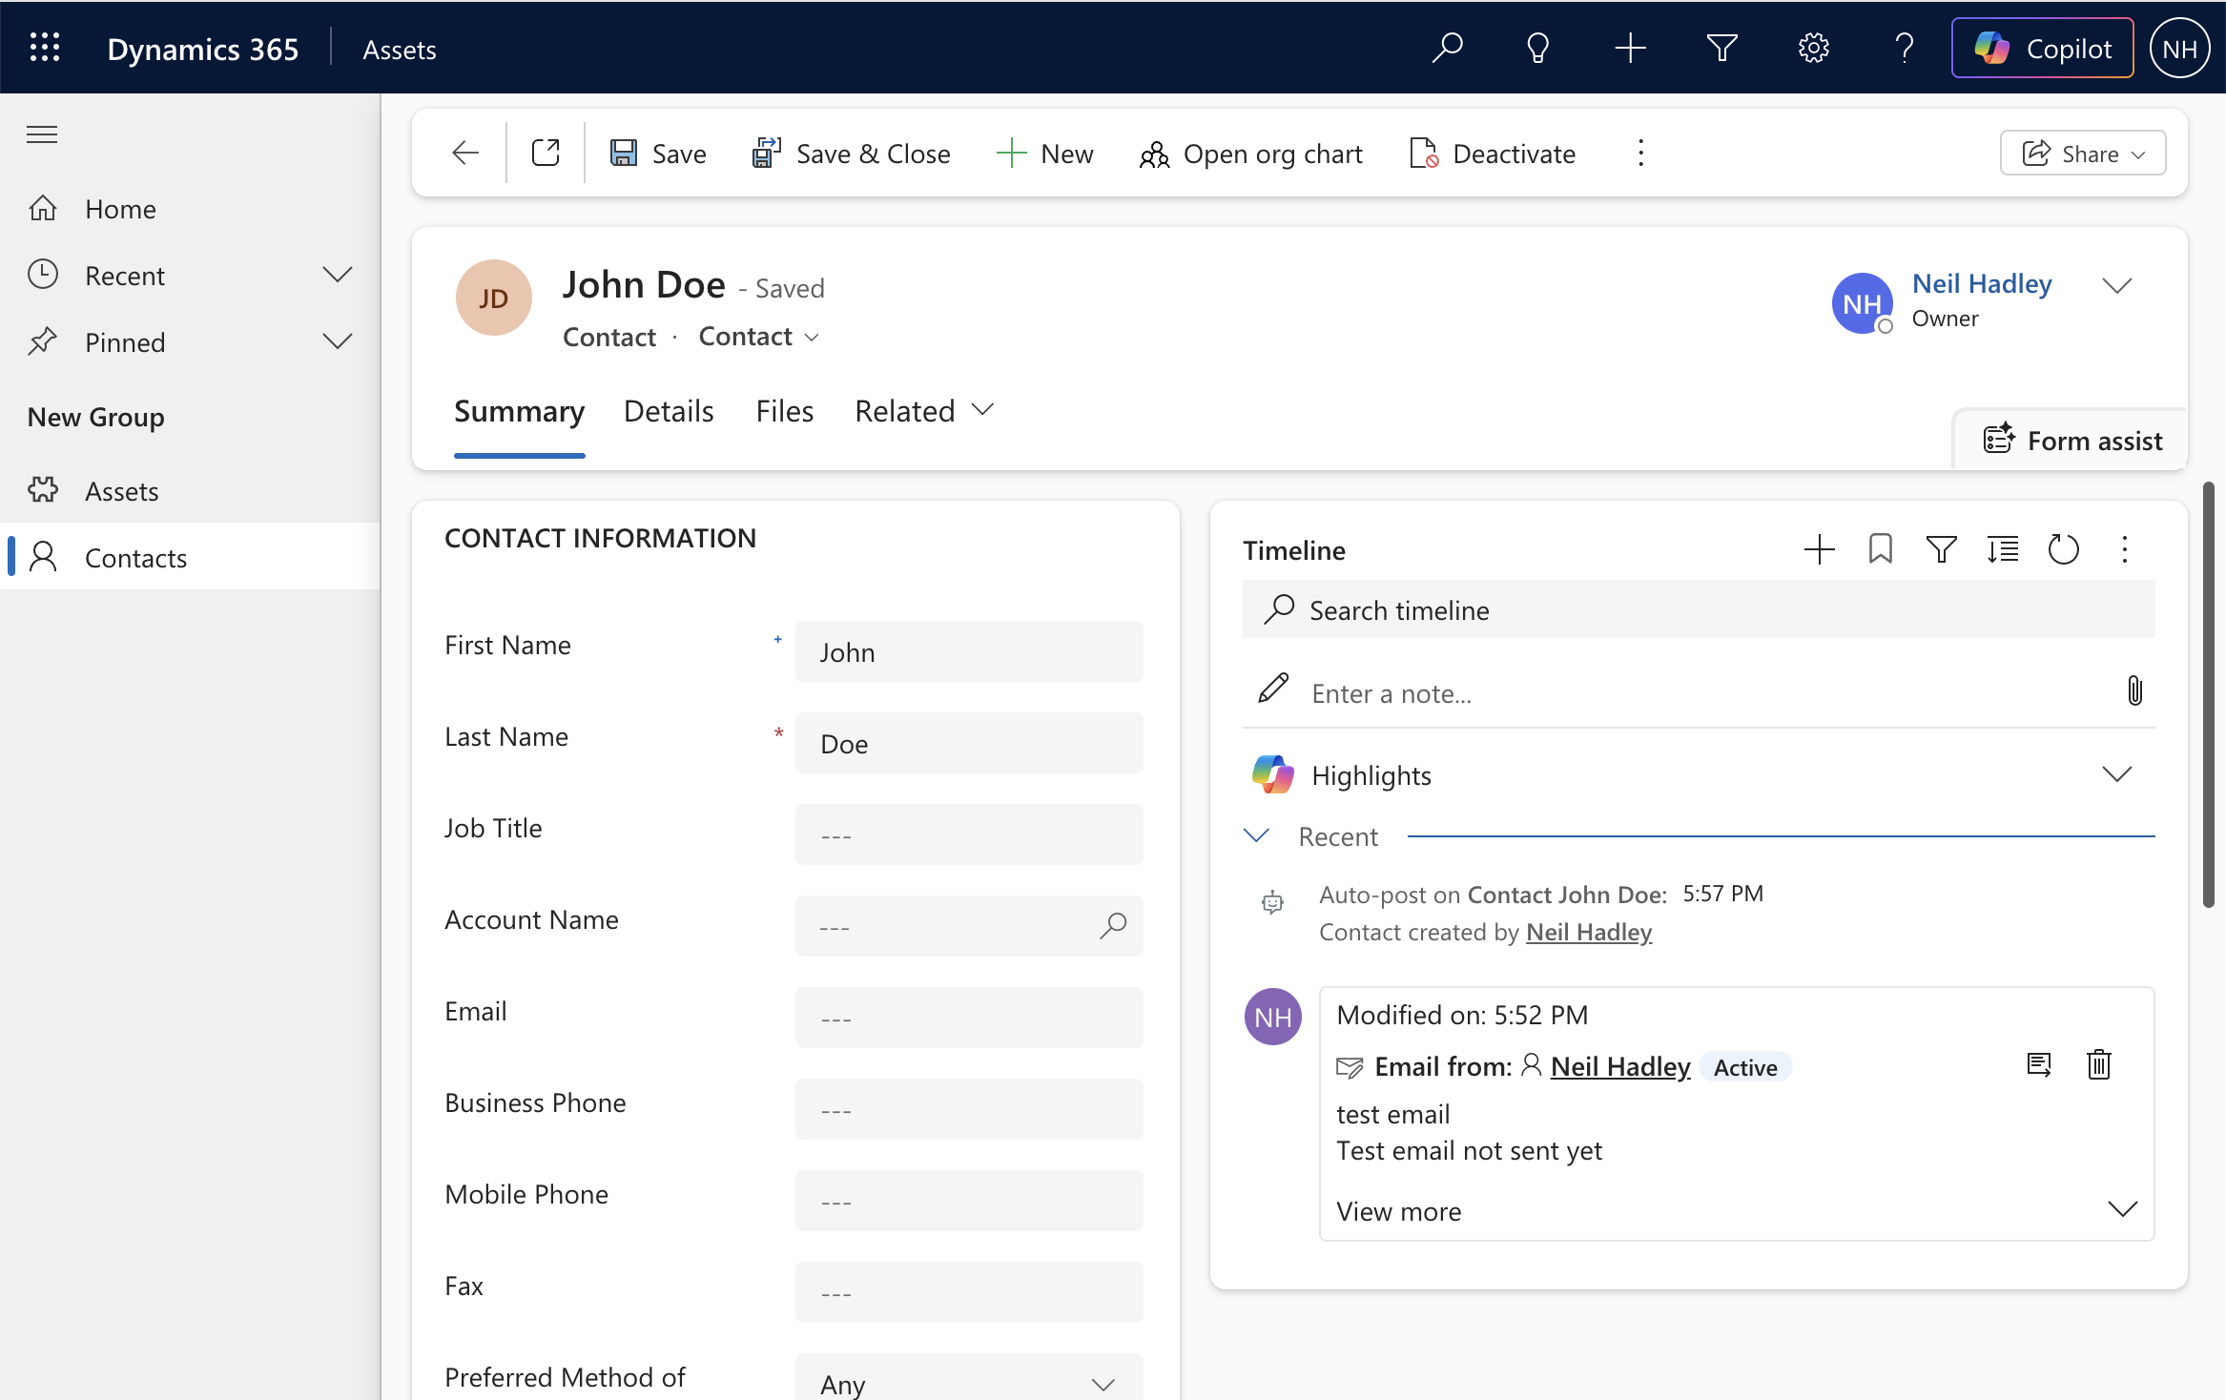Image resolution: width=2226 pixels, height=1400 pixels.
Task: Add a timeline record with plus
Action: [1819, 549]
